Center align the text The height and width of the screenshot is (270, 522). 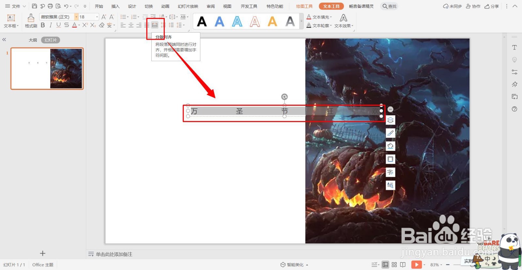click(x=131, y=25)
